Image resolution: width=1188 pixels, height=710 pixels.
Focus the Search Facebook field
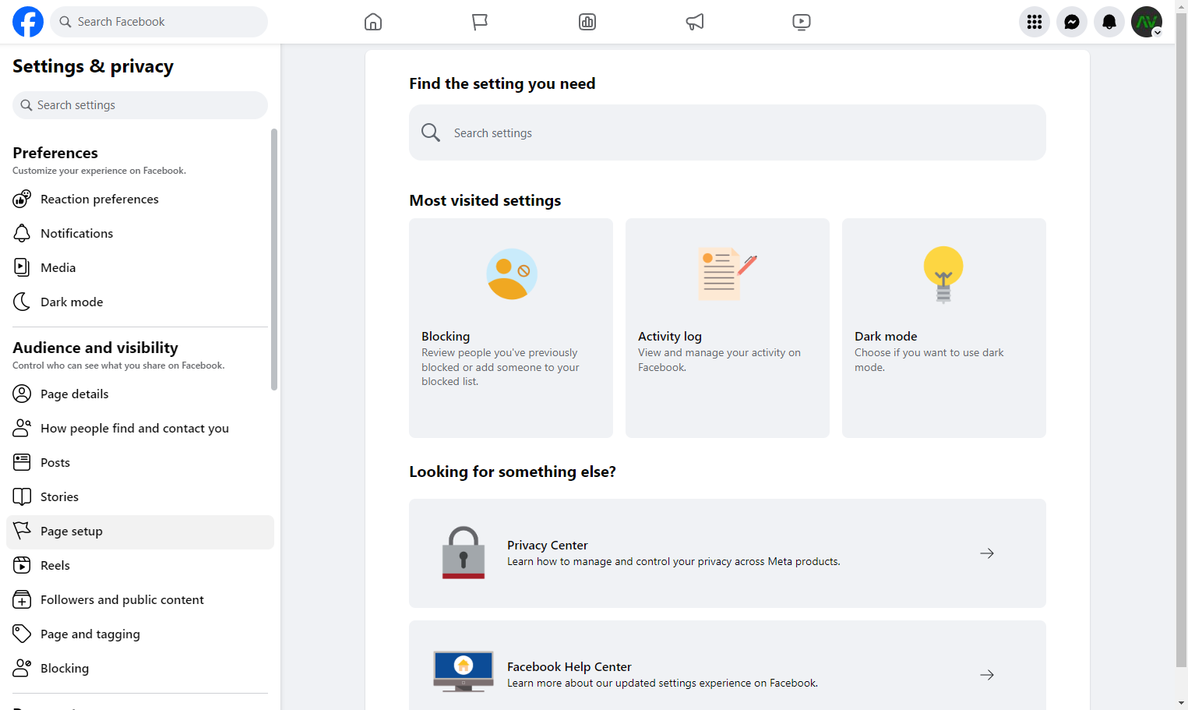coord(159,22)
